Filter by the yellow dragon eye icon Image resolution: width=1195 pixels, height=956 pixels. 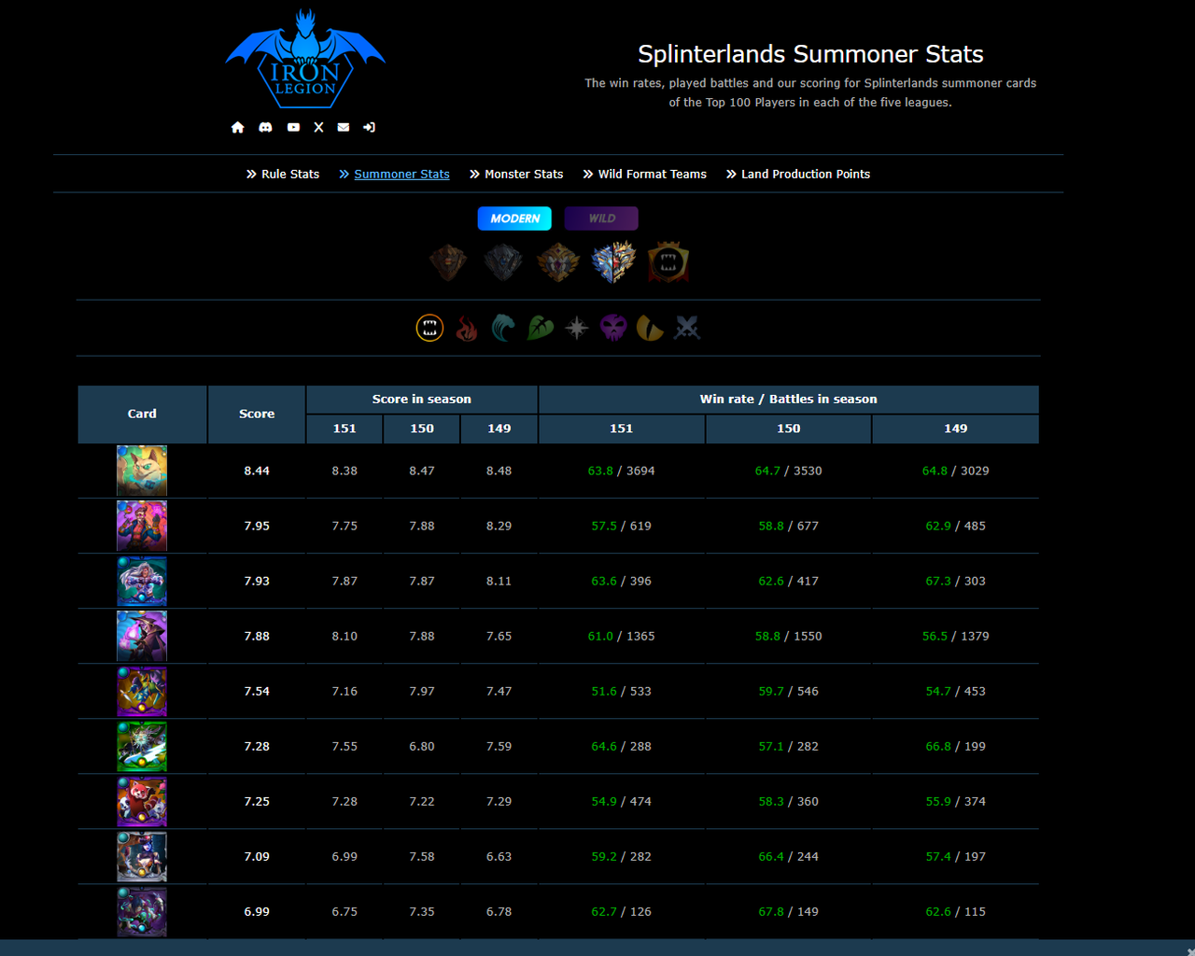(650, 328)
